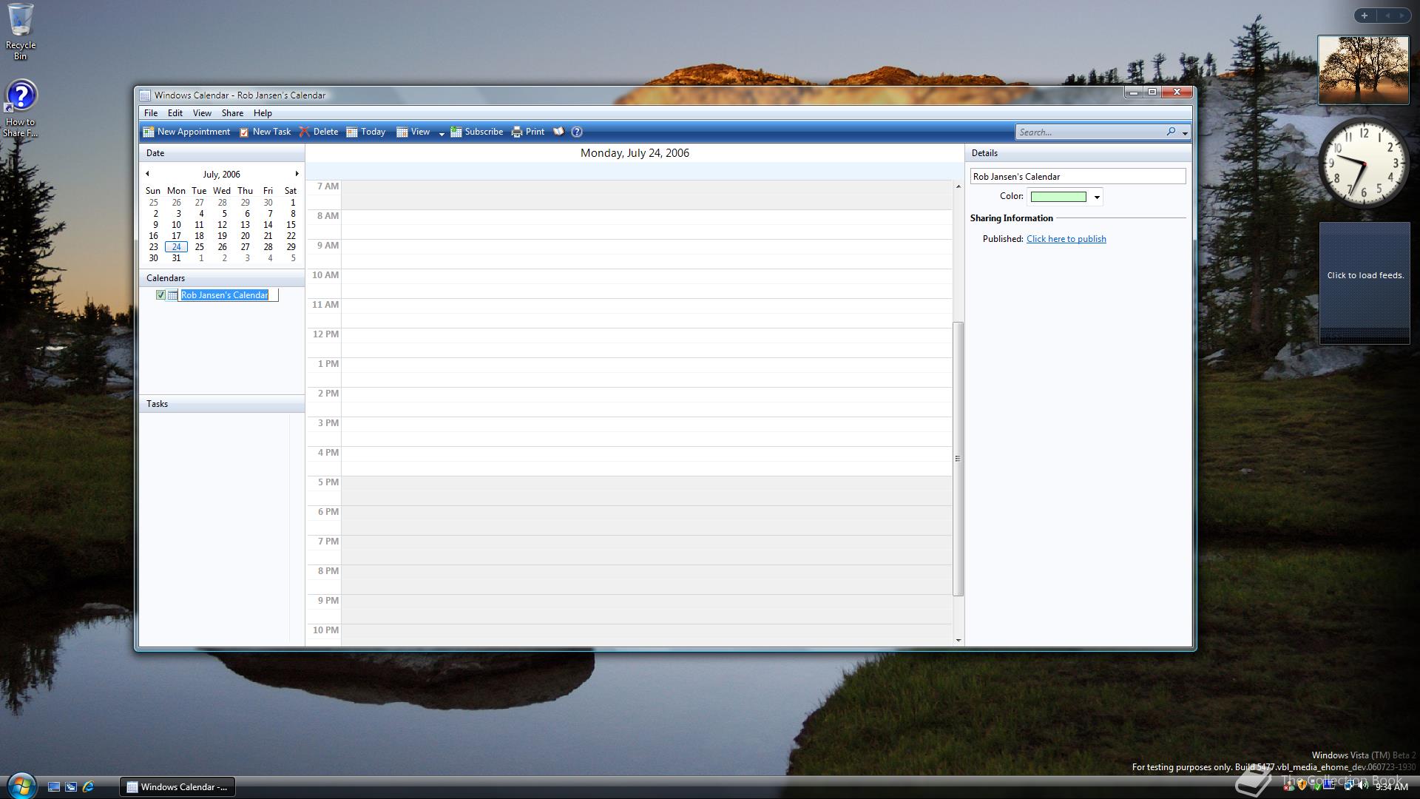Viewport: 1420px width, 799px height.
Task: Click the New Appointment toolbar icon
Action: click(x=149, y=132)
